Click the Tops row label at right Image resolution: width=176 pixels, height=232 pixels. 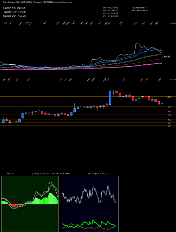coord(173,24)
